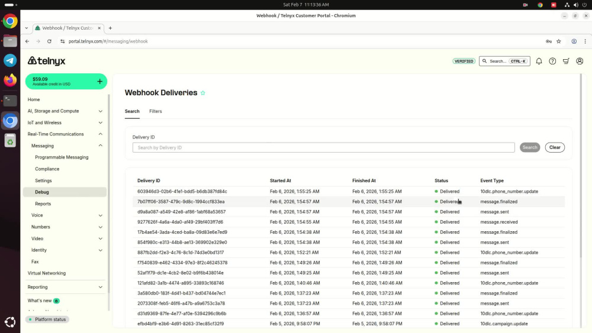Viewport: 592px width, 333px height.
Task: Click the browser address bar URL
Action: [x=108, y=41]
